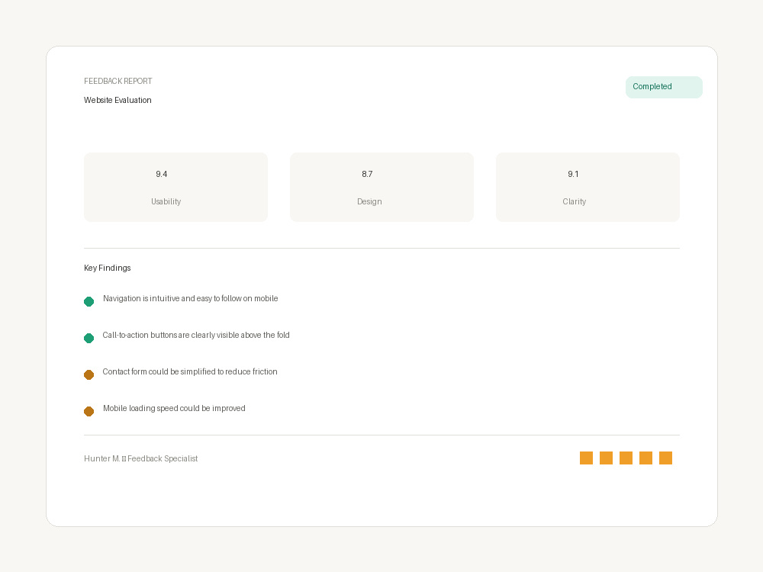Click the Completed status badge
763x572 pixels.
coord(664,87)
